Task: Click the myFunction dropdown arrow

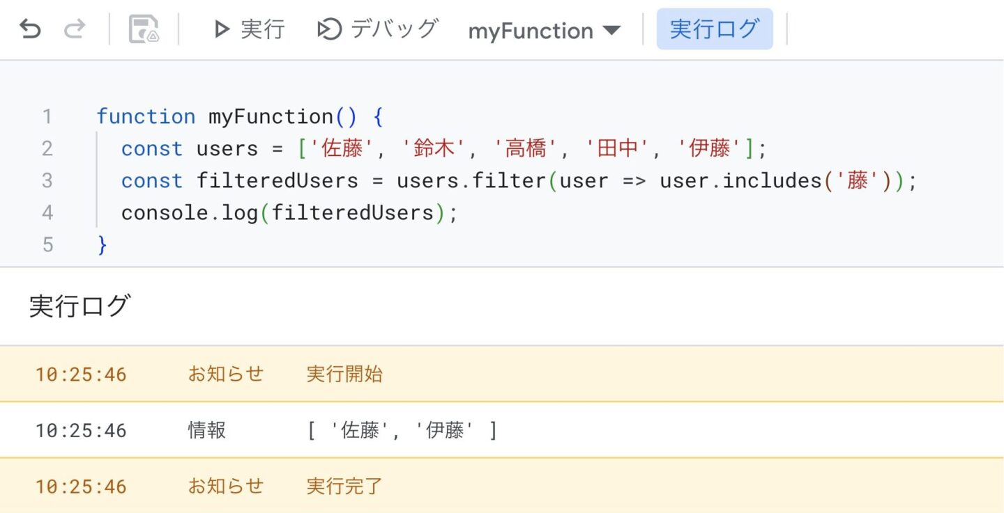Action: (x=611, y=31)
